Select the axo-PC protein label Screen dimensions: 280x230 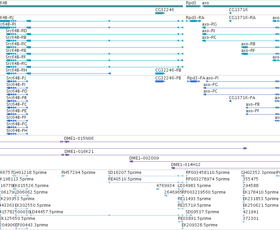[210, 91]
